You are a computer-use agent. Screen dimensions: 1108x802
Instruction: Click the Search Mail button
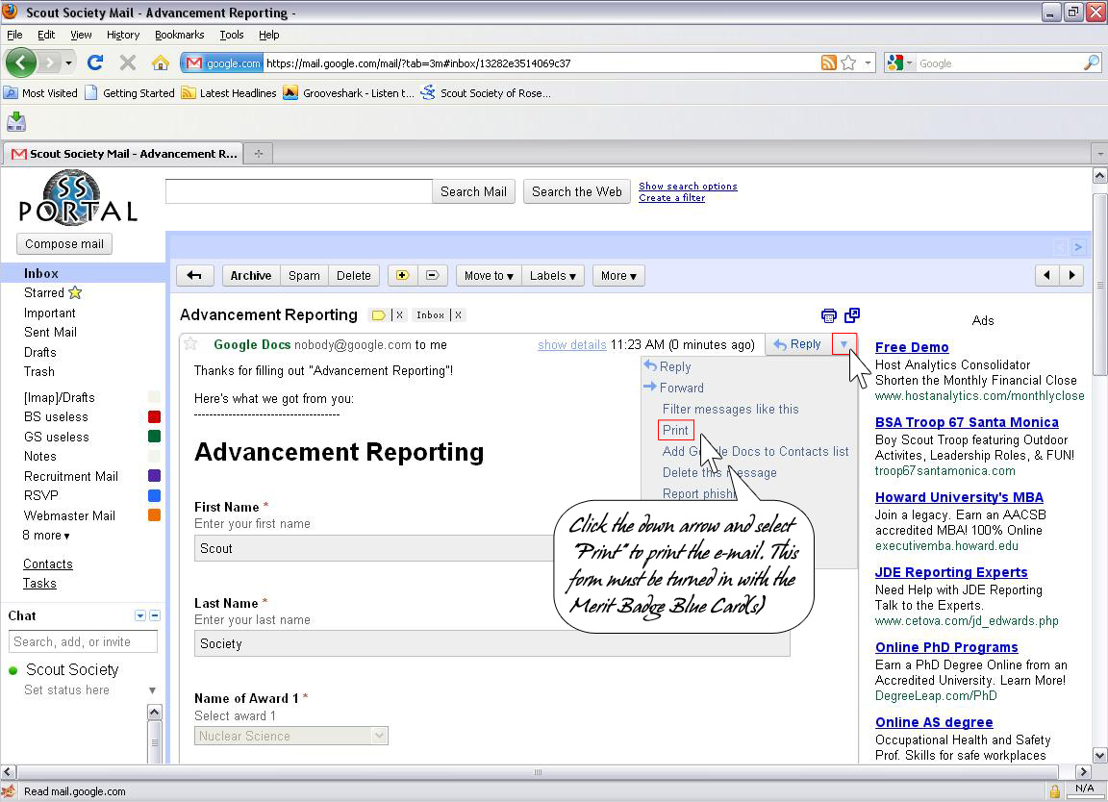point(473,191)
